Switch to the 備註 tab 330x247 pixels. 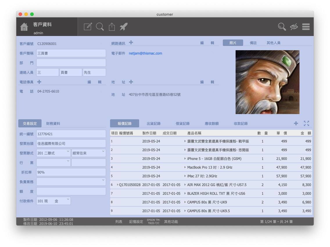click(253, 43)
